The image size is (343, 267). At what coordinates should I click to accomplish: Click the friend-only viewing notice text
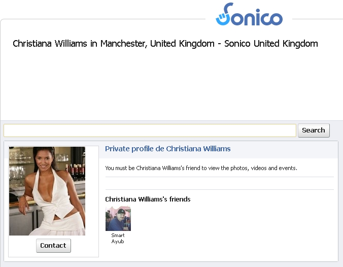[x=201, y=168]
